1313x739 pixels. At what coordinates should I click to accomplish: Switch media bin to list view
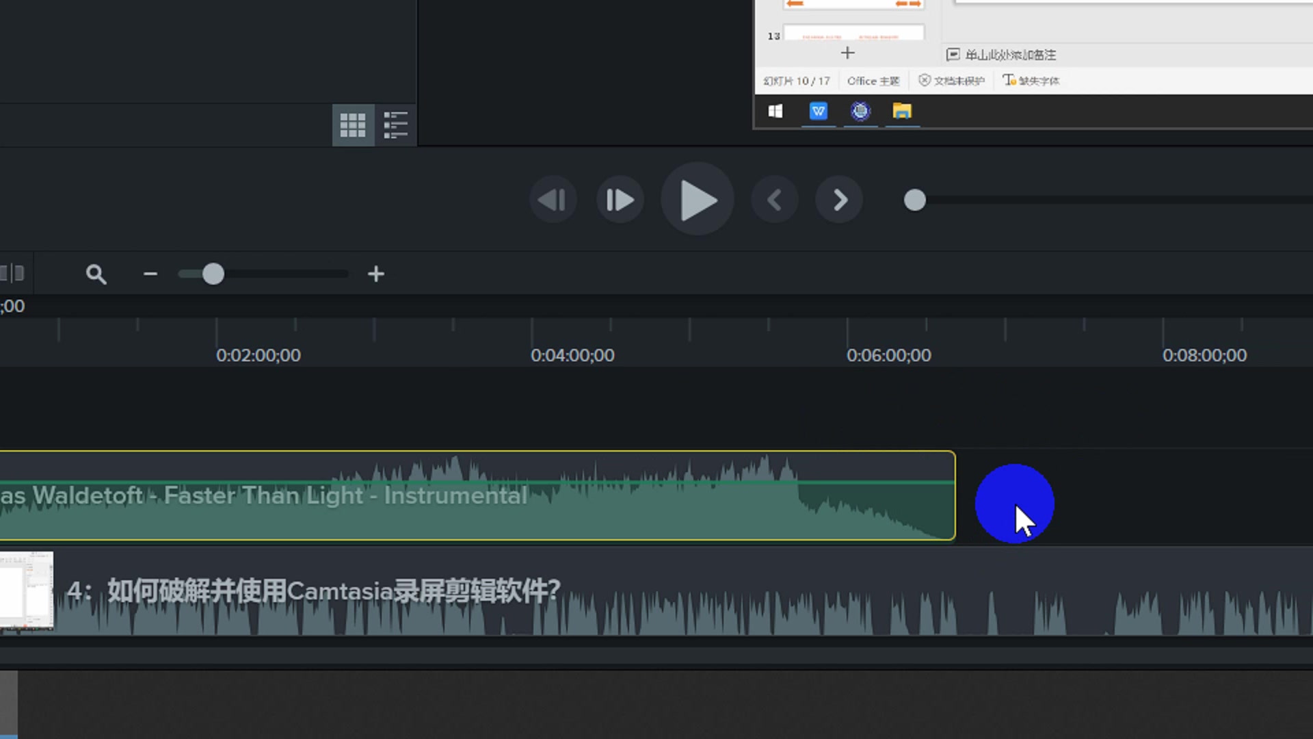click(x=395, y=125)
